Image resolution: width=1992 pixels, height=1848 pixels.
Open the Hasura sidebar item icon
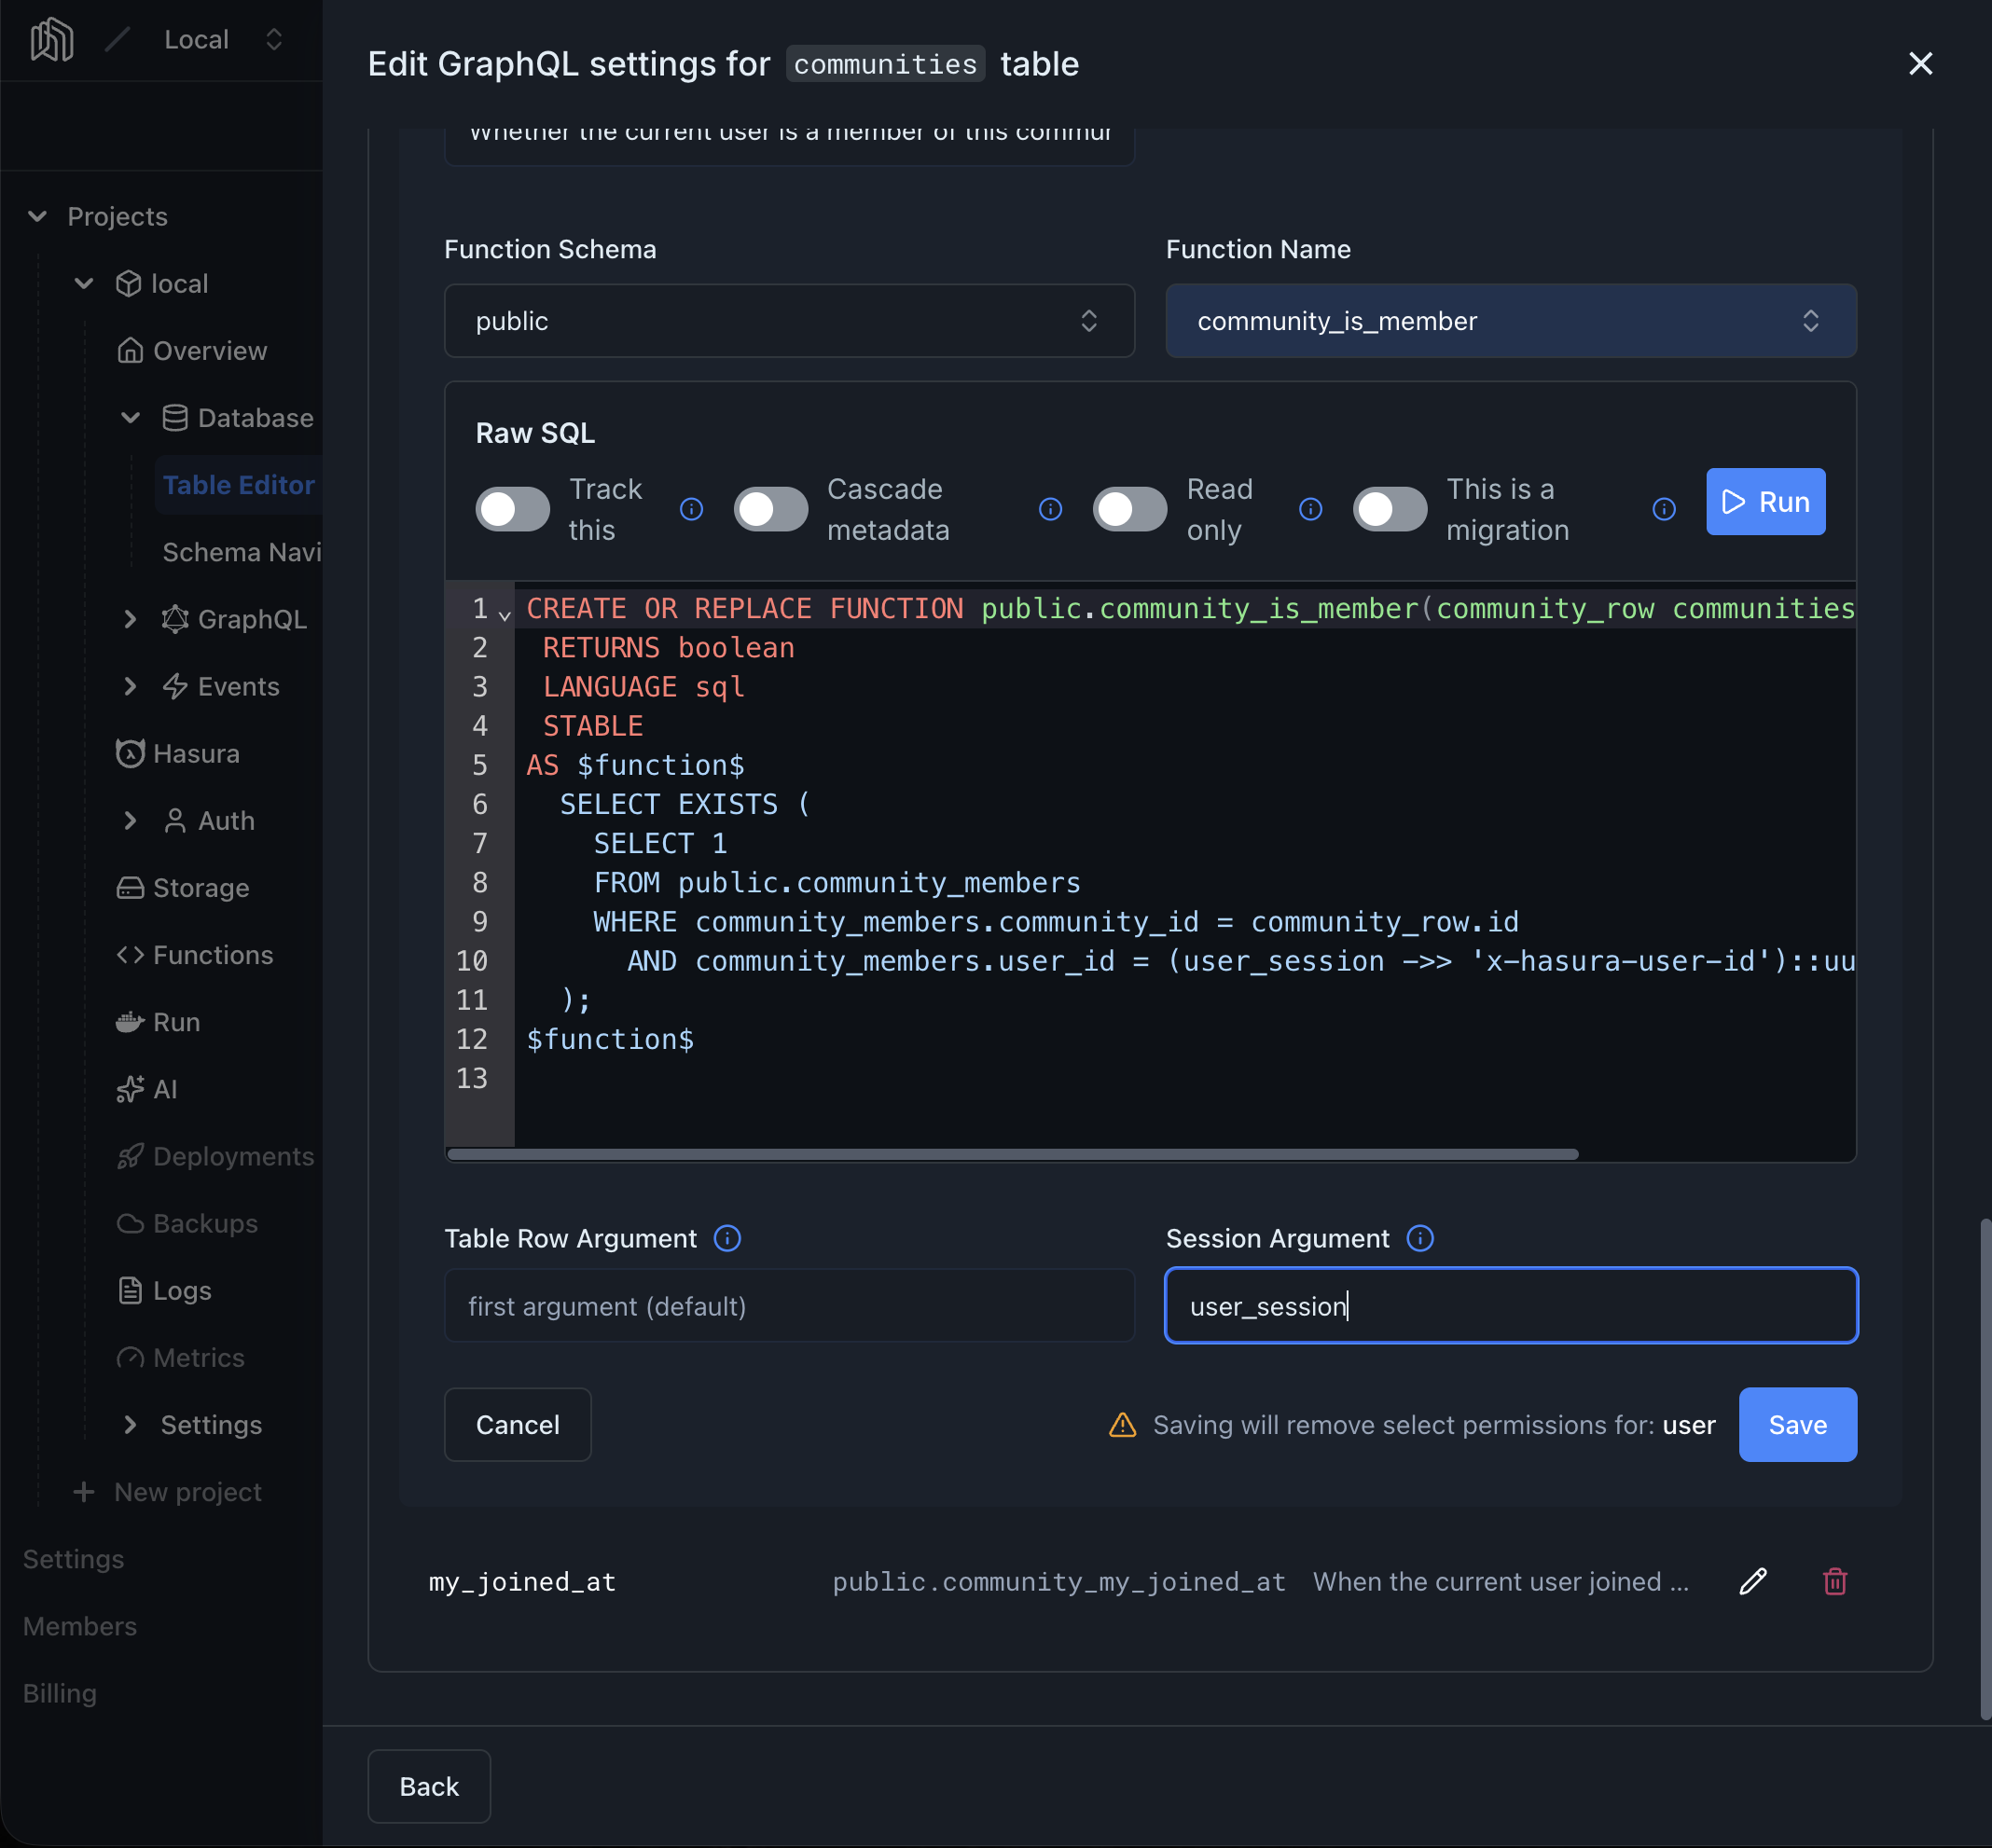(x=130, y=753)
